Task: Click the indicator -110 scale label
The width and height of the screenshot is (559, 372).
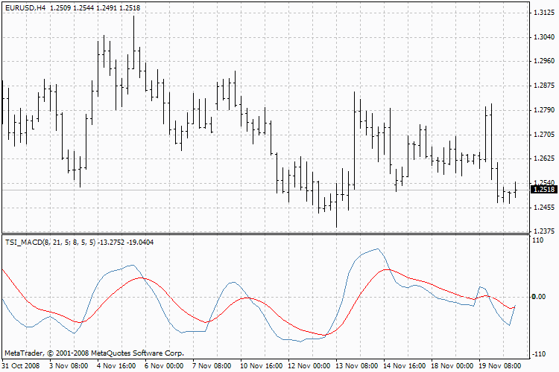Action: click(538, 354)
